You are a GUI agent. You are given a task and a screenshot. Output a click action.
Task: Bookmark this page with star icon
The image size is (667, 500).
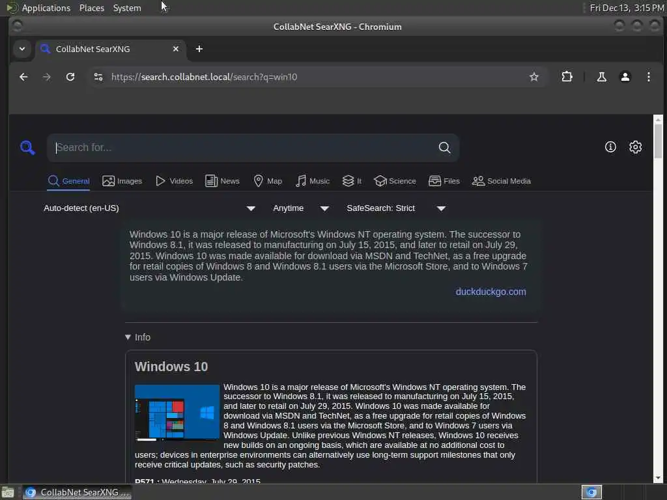tap(534, 77)
